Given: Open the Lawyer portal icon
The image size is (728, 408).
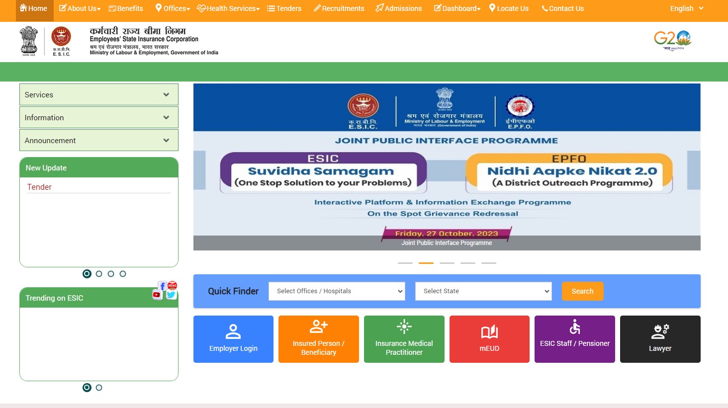Looking at the screenshot, I should (x=660, y=330).
